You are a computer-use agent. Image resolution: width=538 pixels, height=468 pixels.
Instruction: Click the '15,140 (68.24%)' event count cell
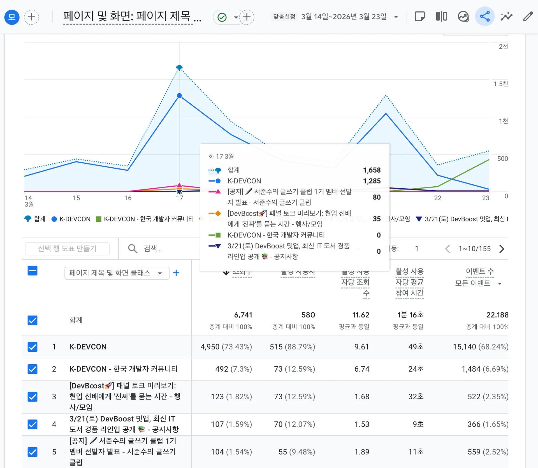(481, 347)
